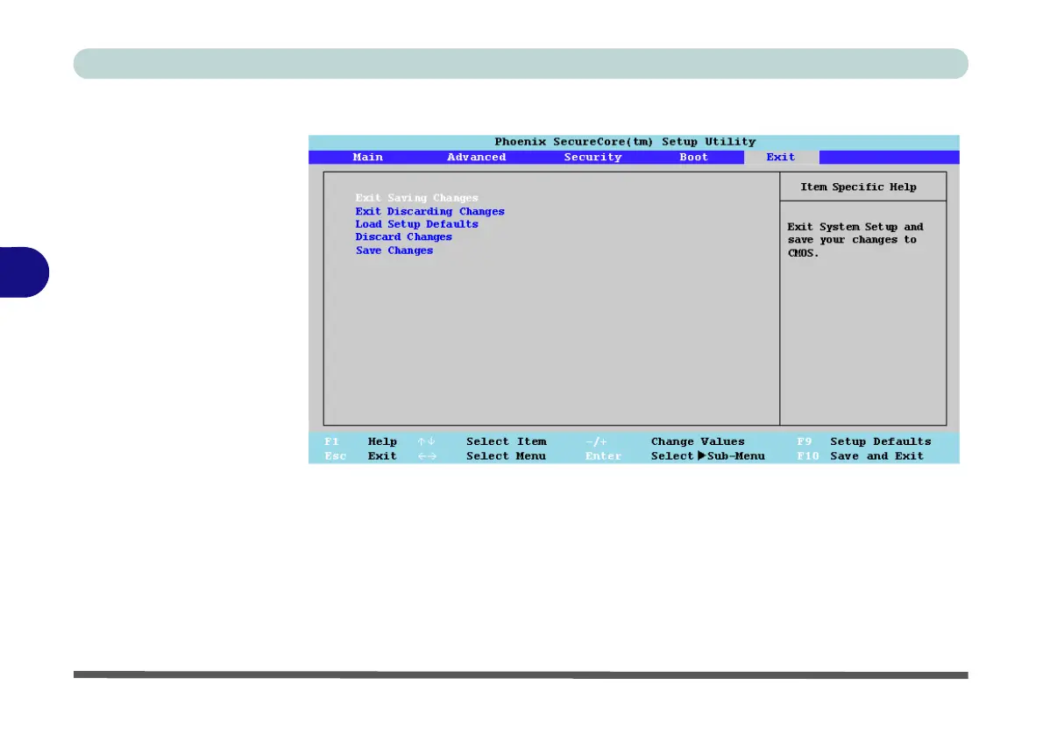This screenshot has height=734, width=1043.
Task: Click the Select Menu legend text
Action: (506, 456)
